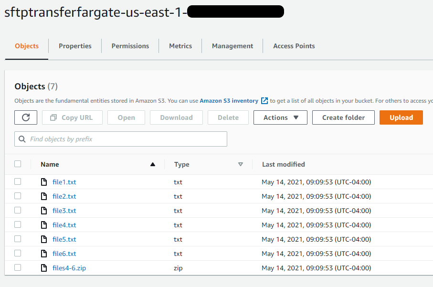Click the file icon beside files4-6.zip
This screenshot has height=287, width=433.
(x=43, y=267)
